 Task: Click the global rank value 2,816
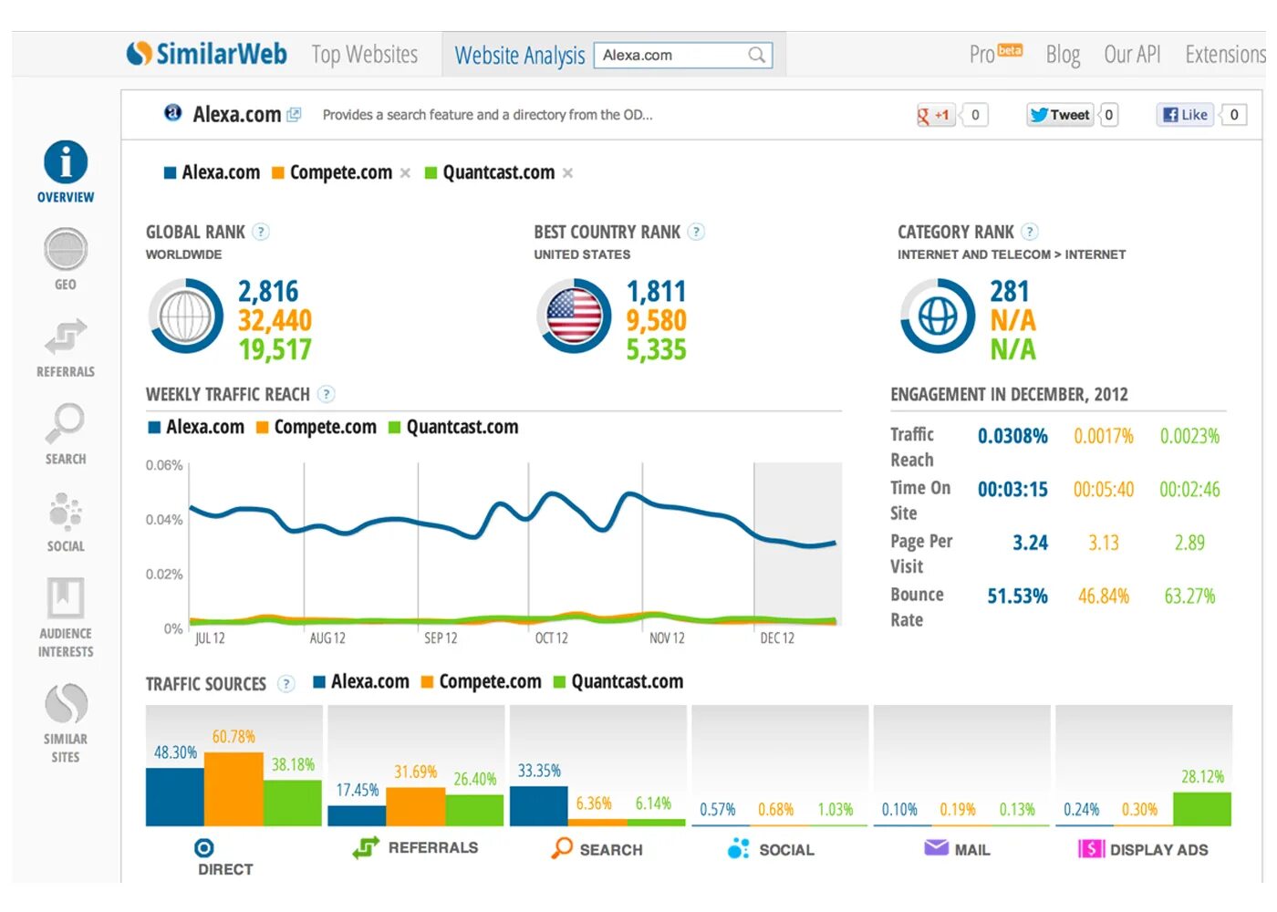point(268,292)
